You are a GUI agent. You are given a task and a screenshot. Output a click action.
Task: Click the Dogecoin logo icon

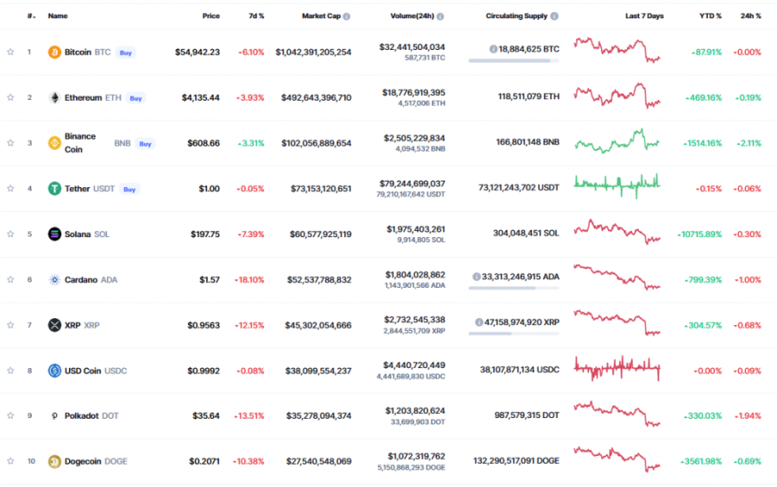coord(54,461)
